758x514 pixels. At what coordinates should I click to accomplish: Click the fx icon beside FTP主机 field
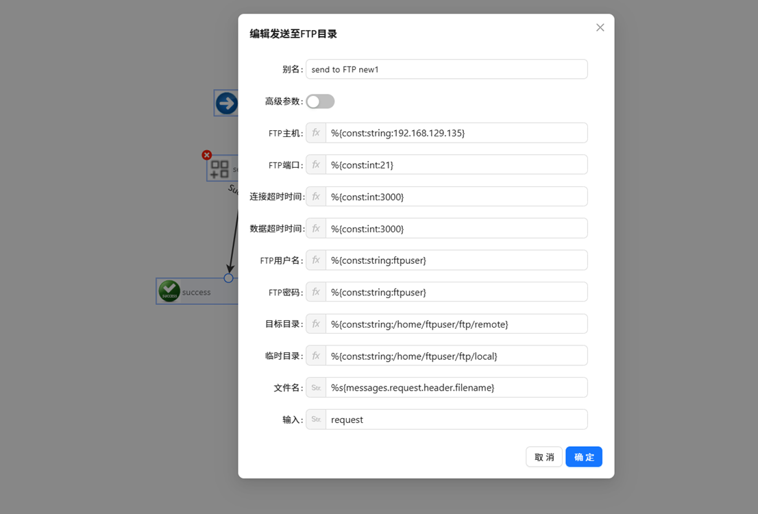[316, 133]
